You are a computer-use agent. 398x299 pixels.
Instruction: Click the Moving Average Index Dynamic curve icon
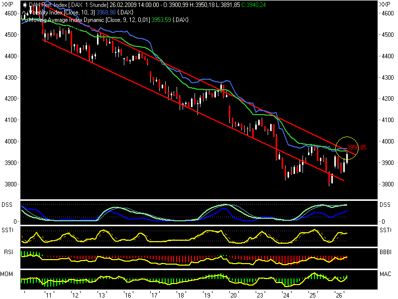pyautogui.click(x=24, y=20)
